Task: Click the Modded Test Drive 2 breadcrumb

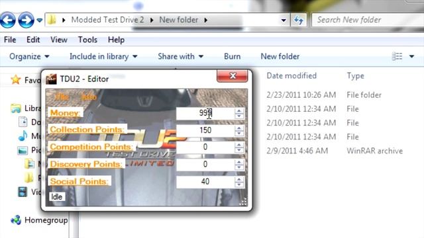Action: point(107,20)
